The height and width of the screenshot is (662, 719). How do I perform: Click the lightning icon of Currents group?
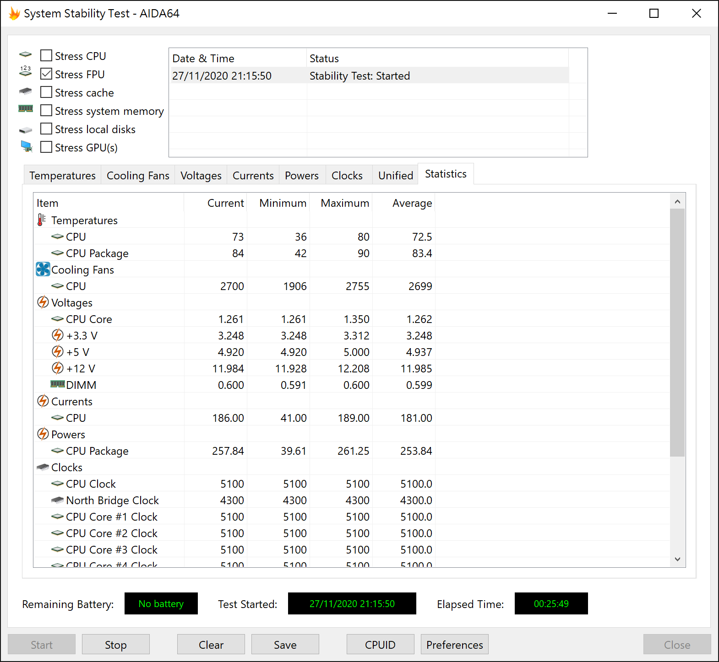point(43,401)
